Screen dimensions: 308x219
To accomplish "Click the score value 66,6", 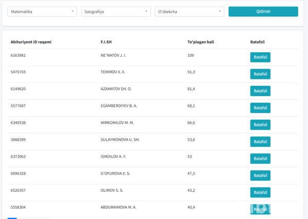I will coord(191,123).
